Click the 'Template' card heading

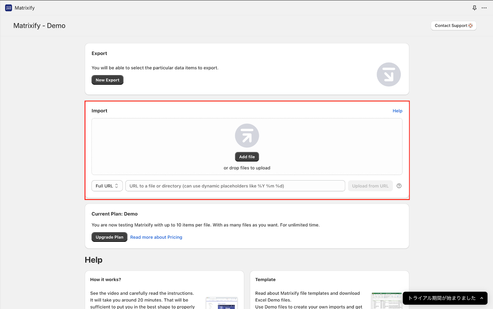265,279
